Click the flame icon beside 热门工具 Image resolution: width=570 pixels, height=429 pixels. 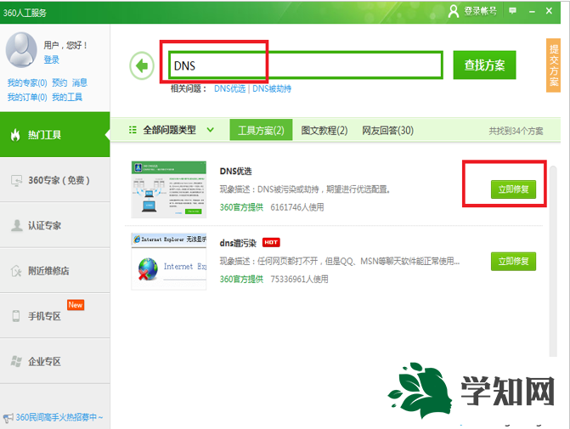point(15,135)
